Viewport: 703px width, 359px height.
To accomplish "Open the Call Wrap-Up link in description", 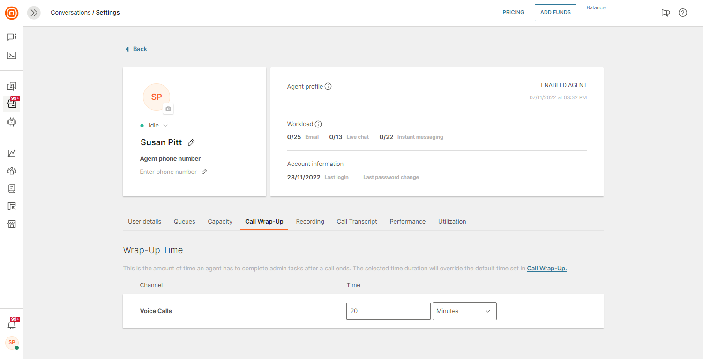I will coord(546,269).
